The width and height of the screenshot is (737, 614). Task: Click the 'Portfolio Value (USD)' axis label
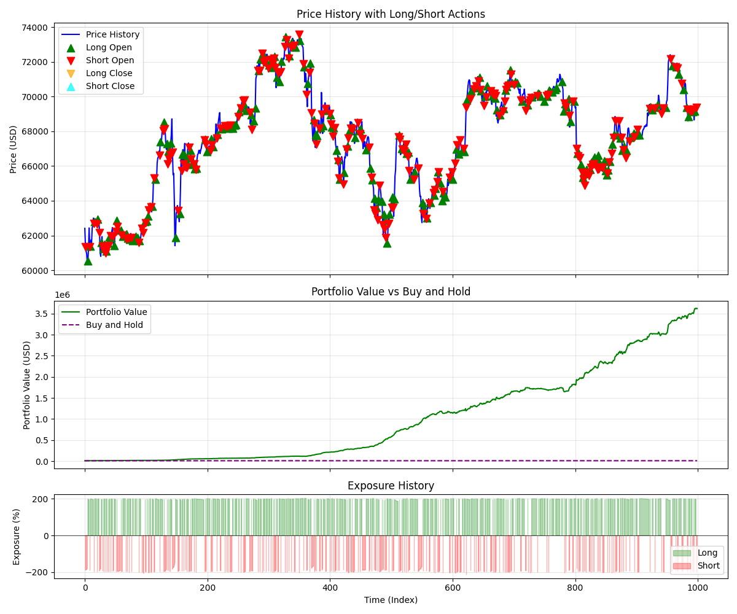27,385
